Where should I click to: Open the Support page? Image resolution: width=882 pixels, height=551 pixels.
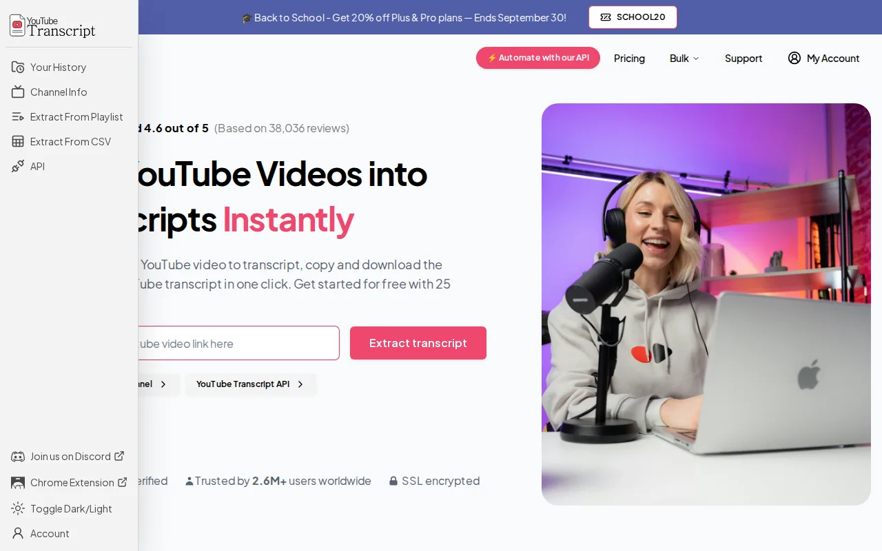click(743, 59)
